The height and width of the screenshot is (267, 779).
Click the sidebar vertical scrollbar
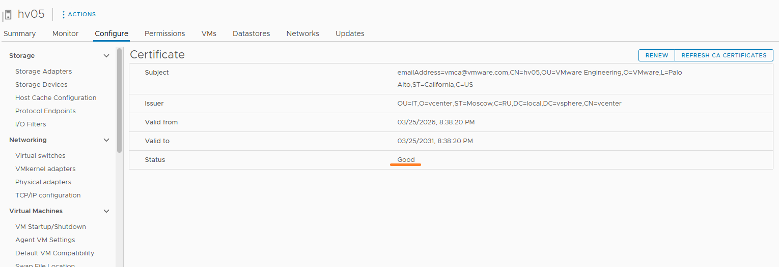click(119, 101)
